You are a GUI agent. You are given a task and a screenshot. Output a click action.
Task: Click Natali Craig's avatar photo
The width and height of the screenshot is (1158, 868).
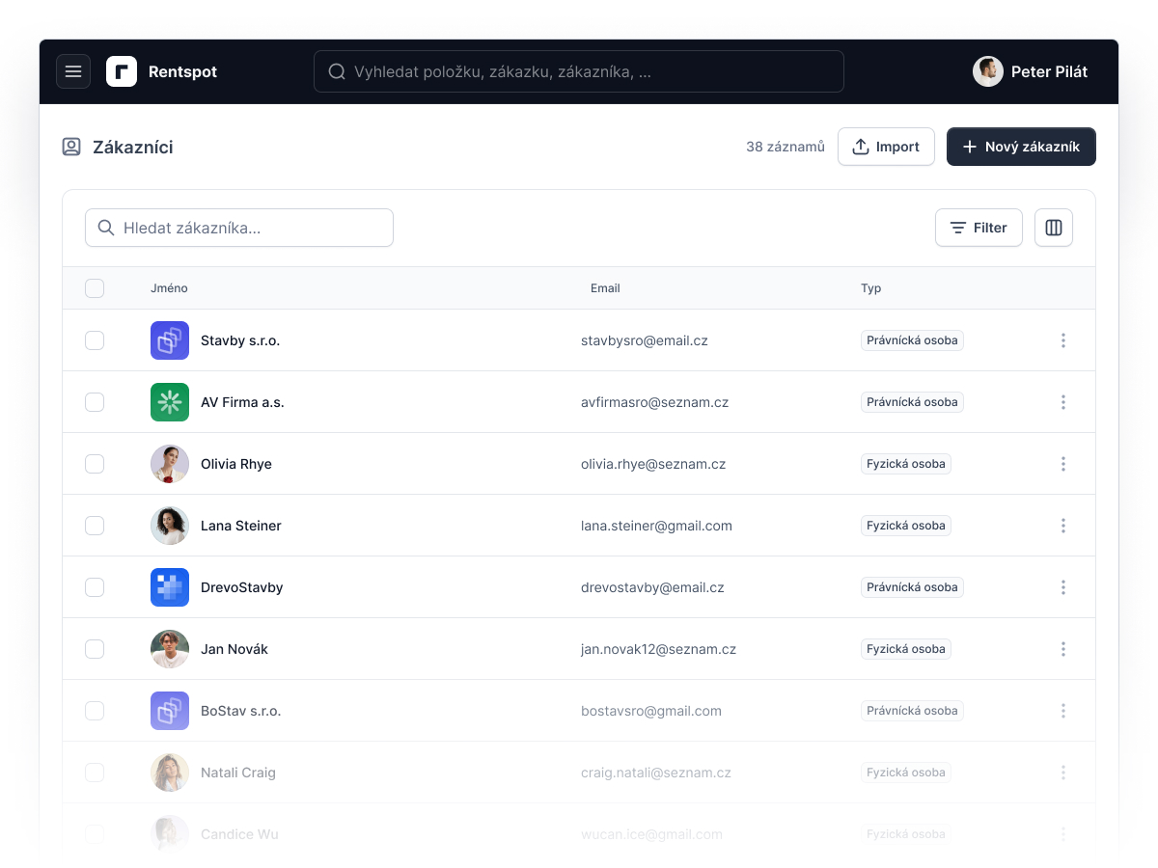pyautogui.click(x=170, y=773)
